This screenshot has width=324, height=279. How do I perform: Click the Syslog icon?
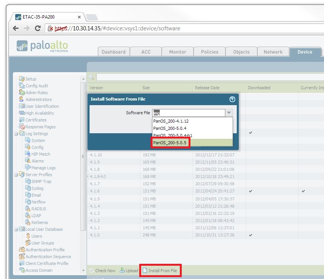pyautogui.click(x=28, y=188)
